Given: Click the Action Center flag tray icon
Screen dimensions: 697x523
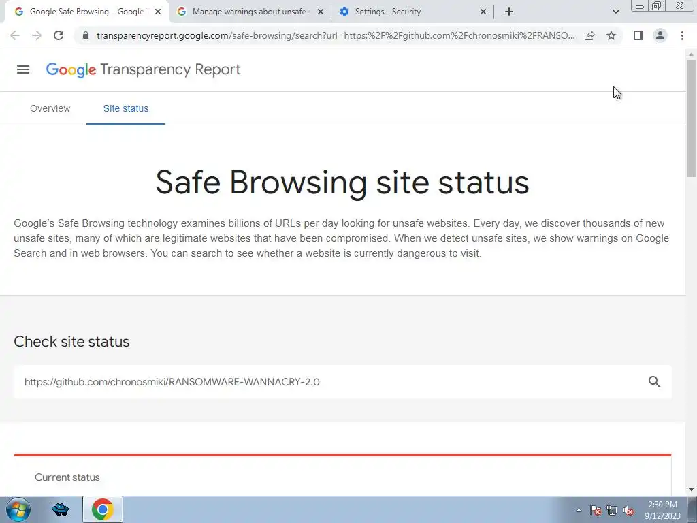Looking at the screenshot, I should tap(596, 510).
